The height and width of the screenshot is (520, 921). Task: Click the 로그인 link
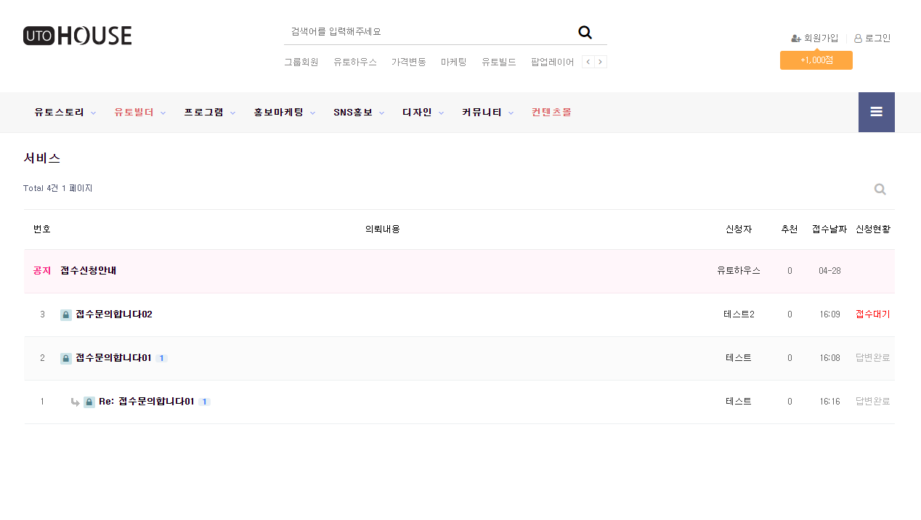click(x=872, y=38)
